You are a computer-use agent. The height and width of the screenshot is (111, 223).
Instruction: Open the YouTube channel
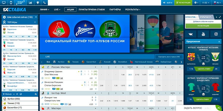pyautogui.click(x=203, y=34)
